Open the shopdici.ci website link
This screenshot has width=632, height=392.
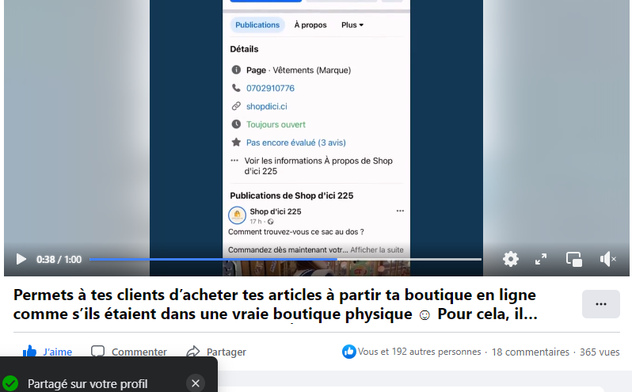tap(265, 106)
